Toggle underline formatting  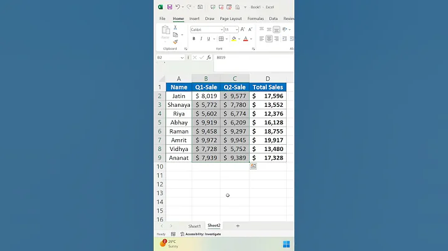coord(208,39)
